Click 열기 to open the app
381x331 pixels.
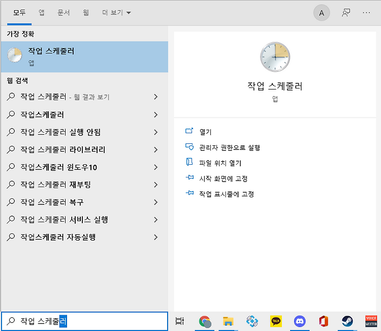point(205,132)
